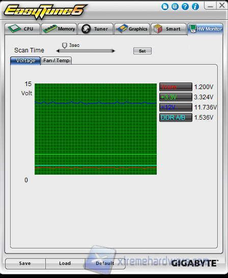Click the info icon

point(195,7)
